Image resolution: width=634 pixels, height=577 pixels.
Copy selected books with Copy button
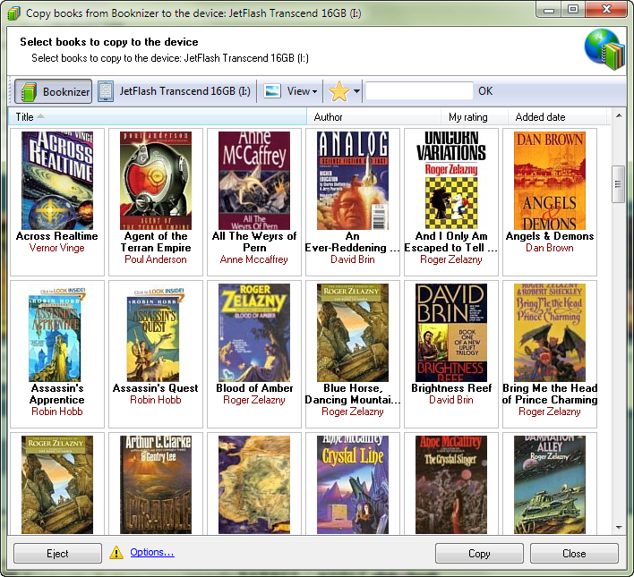pos(479,553)
